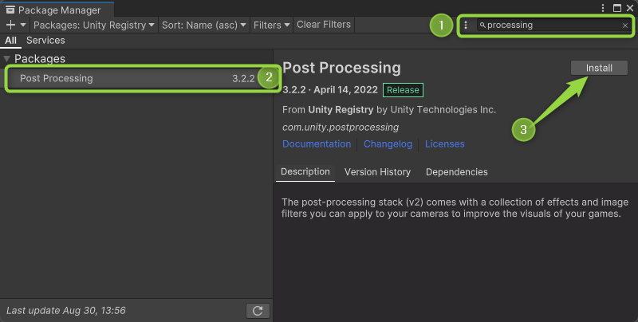Screen dimensions: 638x322
Task: Open the three-dot advanced options menu
Action: [x=466, y=26]
